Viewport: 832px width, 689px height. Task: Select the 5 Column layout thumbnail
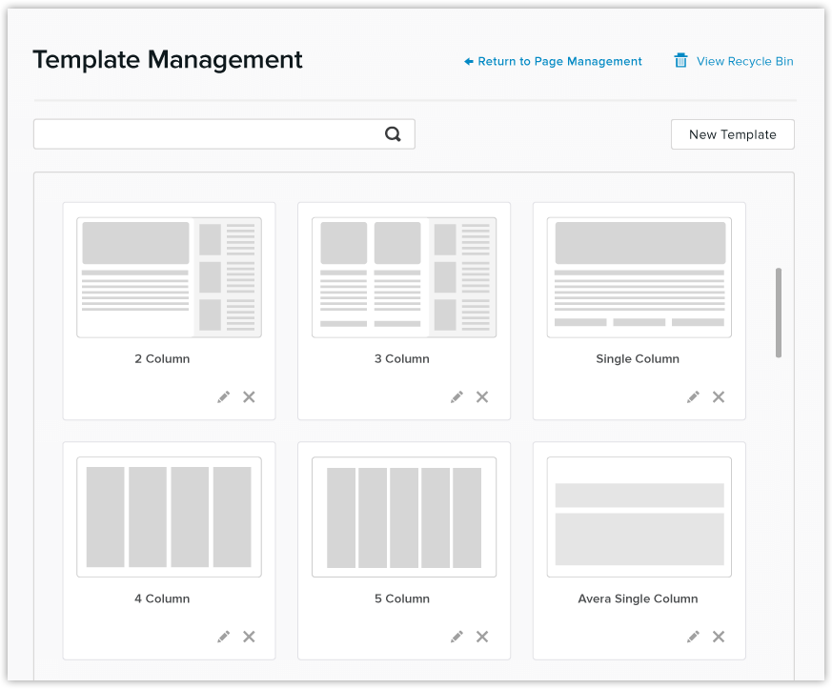point(404,517)
